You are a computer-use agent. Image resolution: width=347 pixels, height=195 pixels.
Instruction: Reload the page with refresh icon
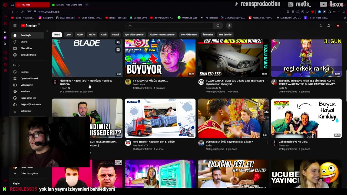tap(22, 12)
